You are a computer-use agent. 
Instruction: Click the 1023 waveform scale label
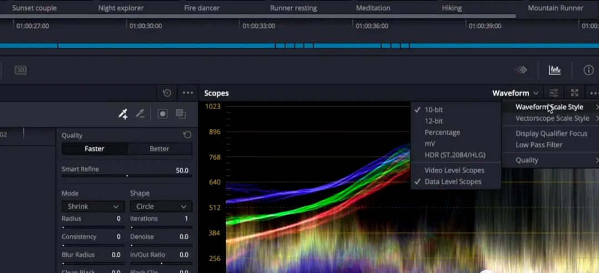[x=213, y=106]
